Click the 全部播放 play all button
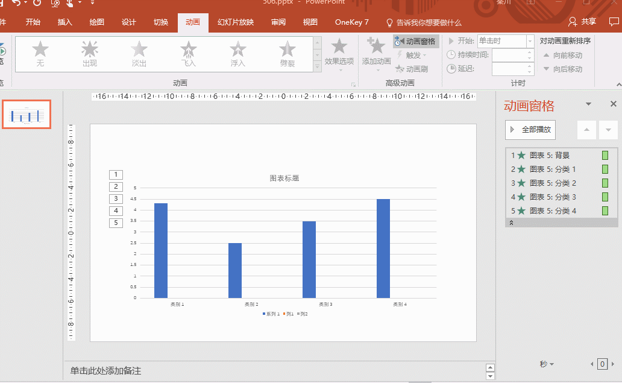Image resolution: width=622 pixels, height=383 pixels. click(x=530, y=130)
